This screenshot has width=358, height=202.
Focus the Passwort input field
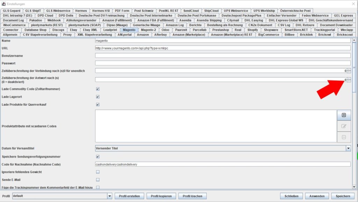(223, 63)
